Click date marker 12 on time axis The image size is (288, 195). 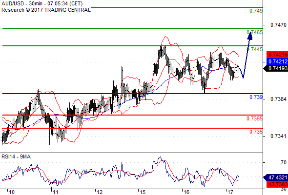click(100, 192)
